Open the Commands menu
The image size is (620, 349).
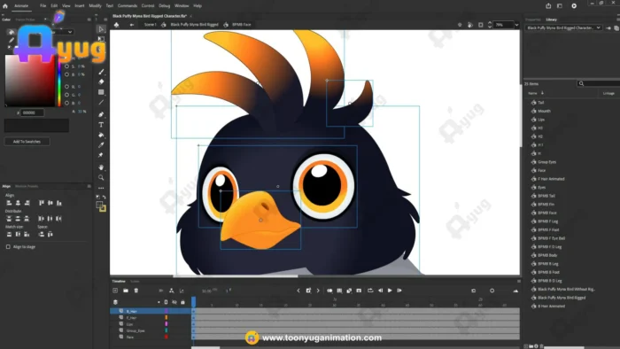tap(128, 6)
